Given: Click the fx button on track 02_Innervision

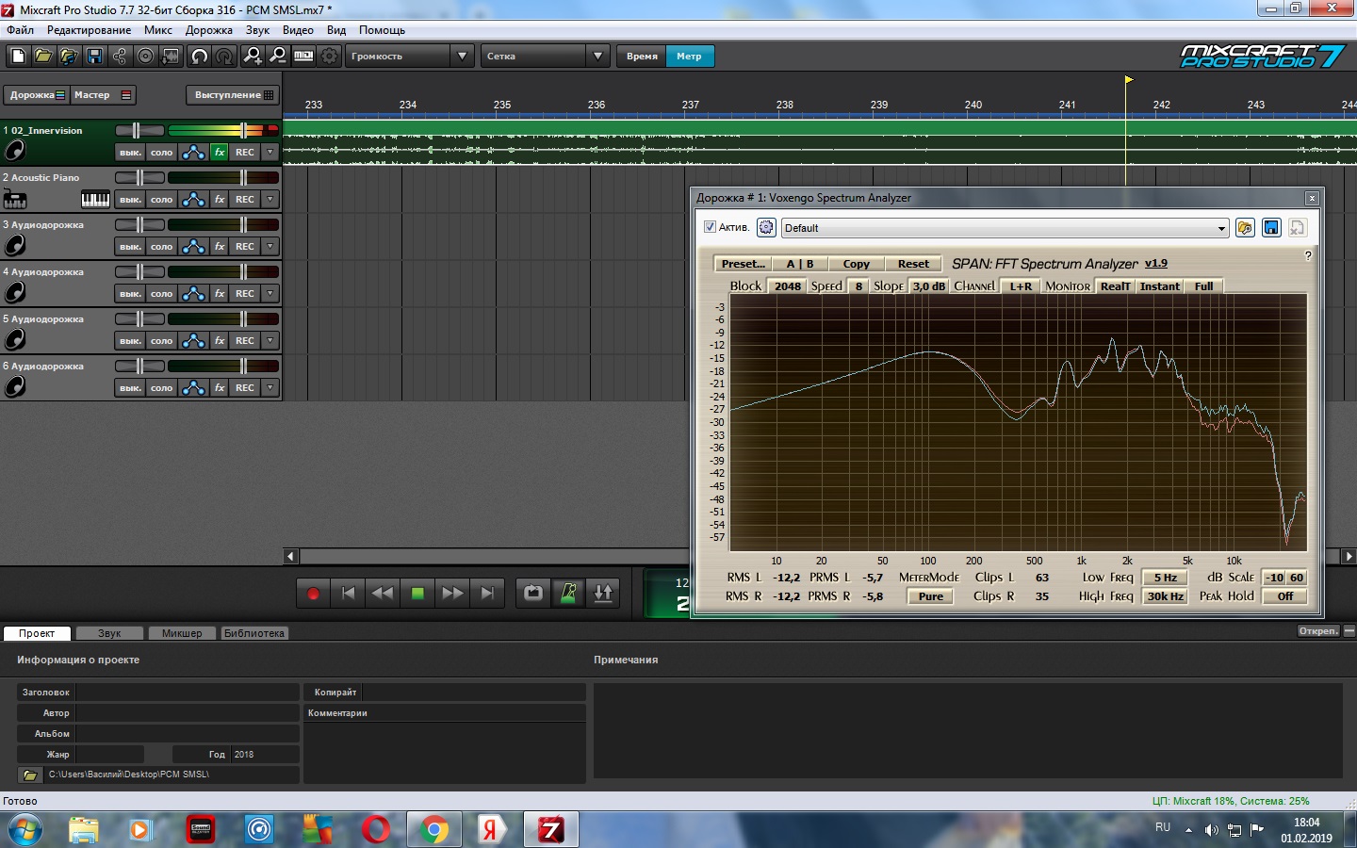Looking at the screenshot, I should click(220, 152).
